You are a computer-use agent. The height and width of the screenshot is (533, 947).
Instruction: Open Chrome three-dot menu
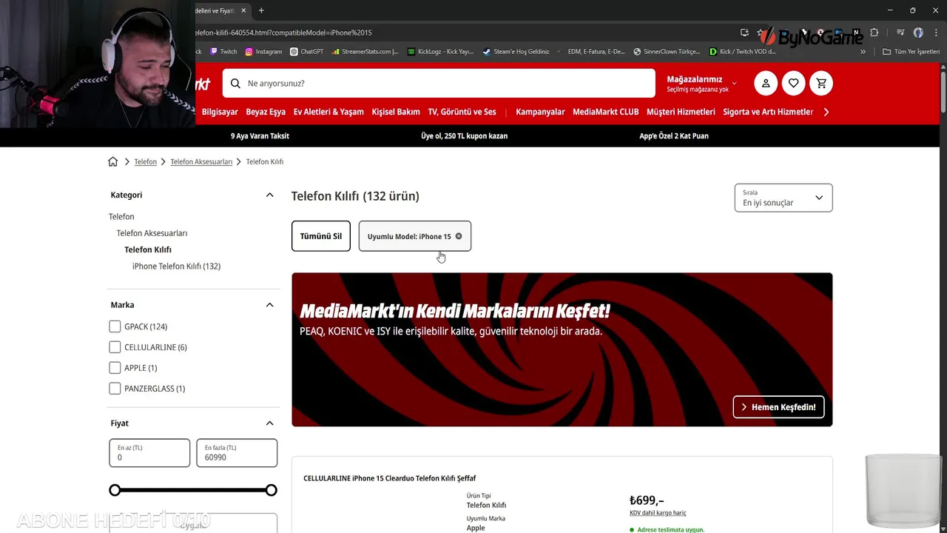[937, 33]
